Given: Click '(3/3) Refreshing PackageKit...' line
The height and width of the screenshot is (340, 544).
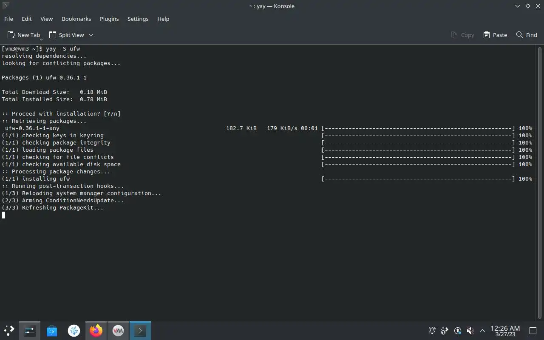Looking at the screenshot, I should point(53,207).
